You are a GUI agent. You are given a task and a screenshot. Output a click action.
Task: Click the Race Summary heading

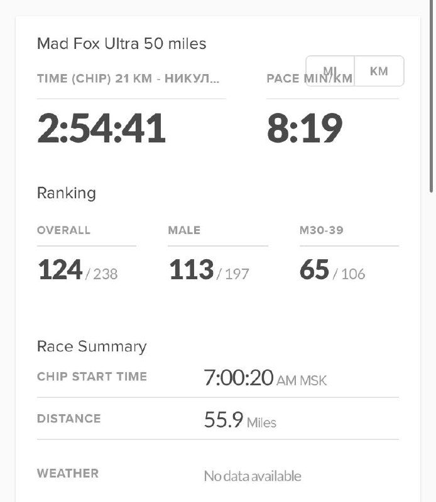92,346
